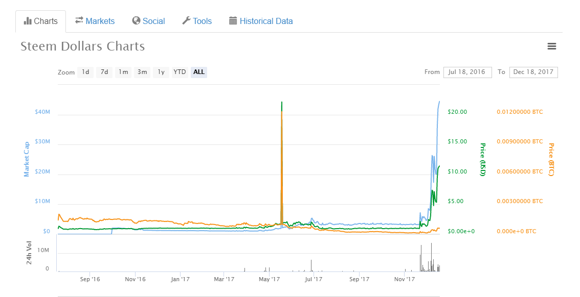Viewport: 580px width, 297px height.
Task: Click the $15.00 price tick label
Action: tap(457, 141)
